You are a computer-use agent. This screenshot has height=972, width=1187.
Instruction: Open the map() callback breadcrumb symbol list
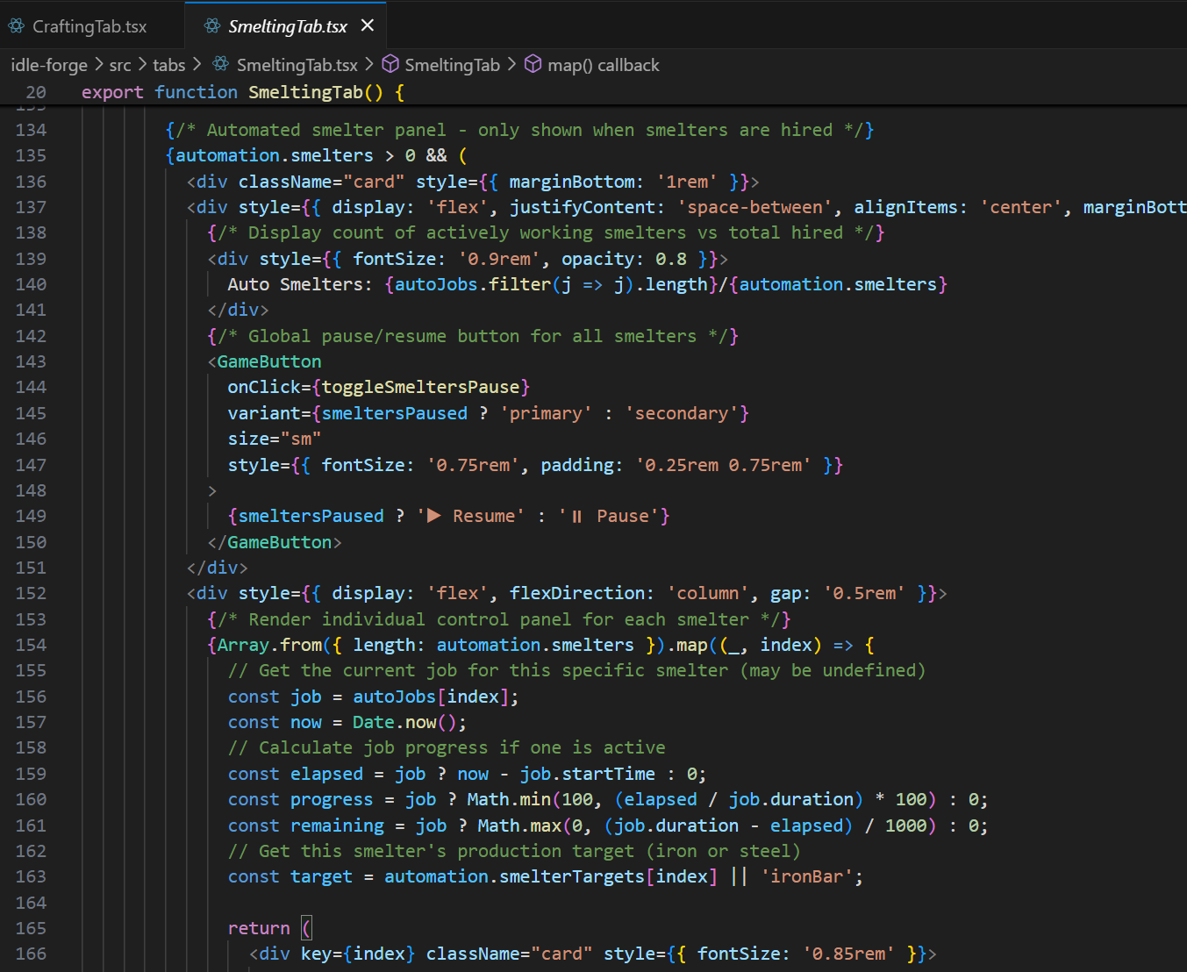[x=603, y=65]
